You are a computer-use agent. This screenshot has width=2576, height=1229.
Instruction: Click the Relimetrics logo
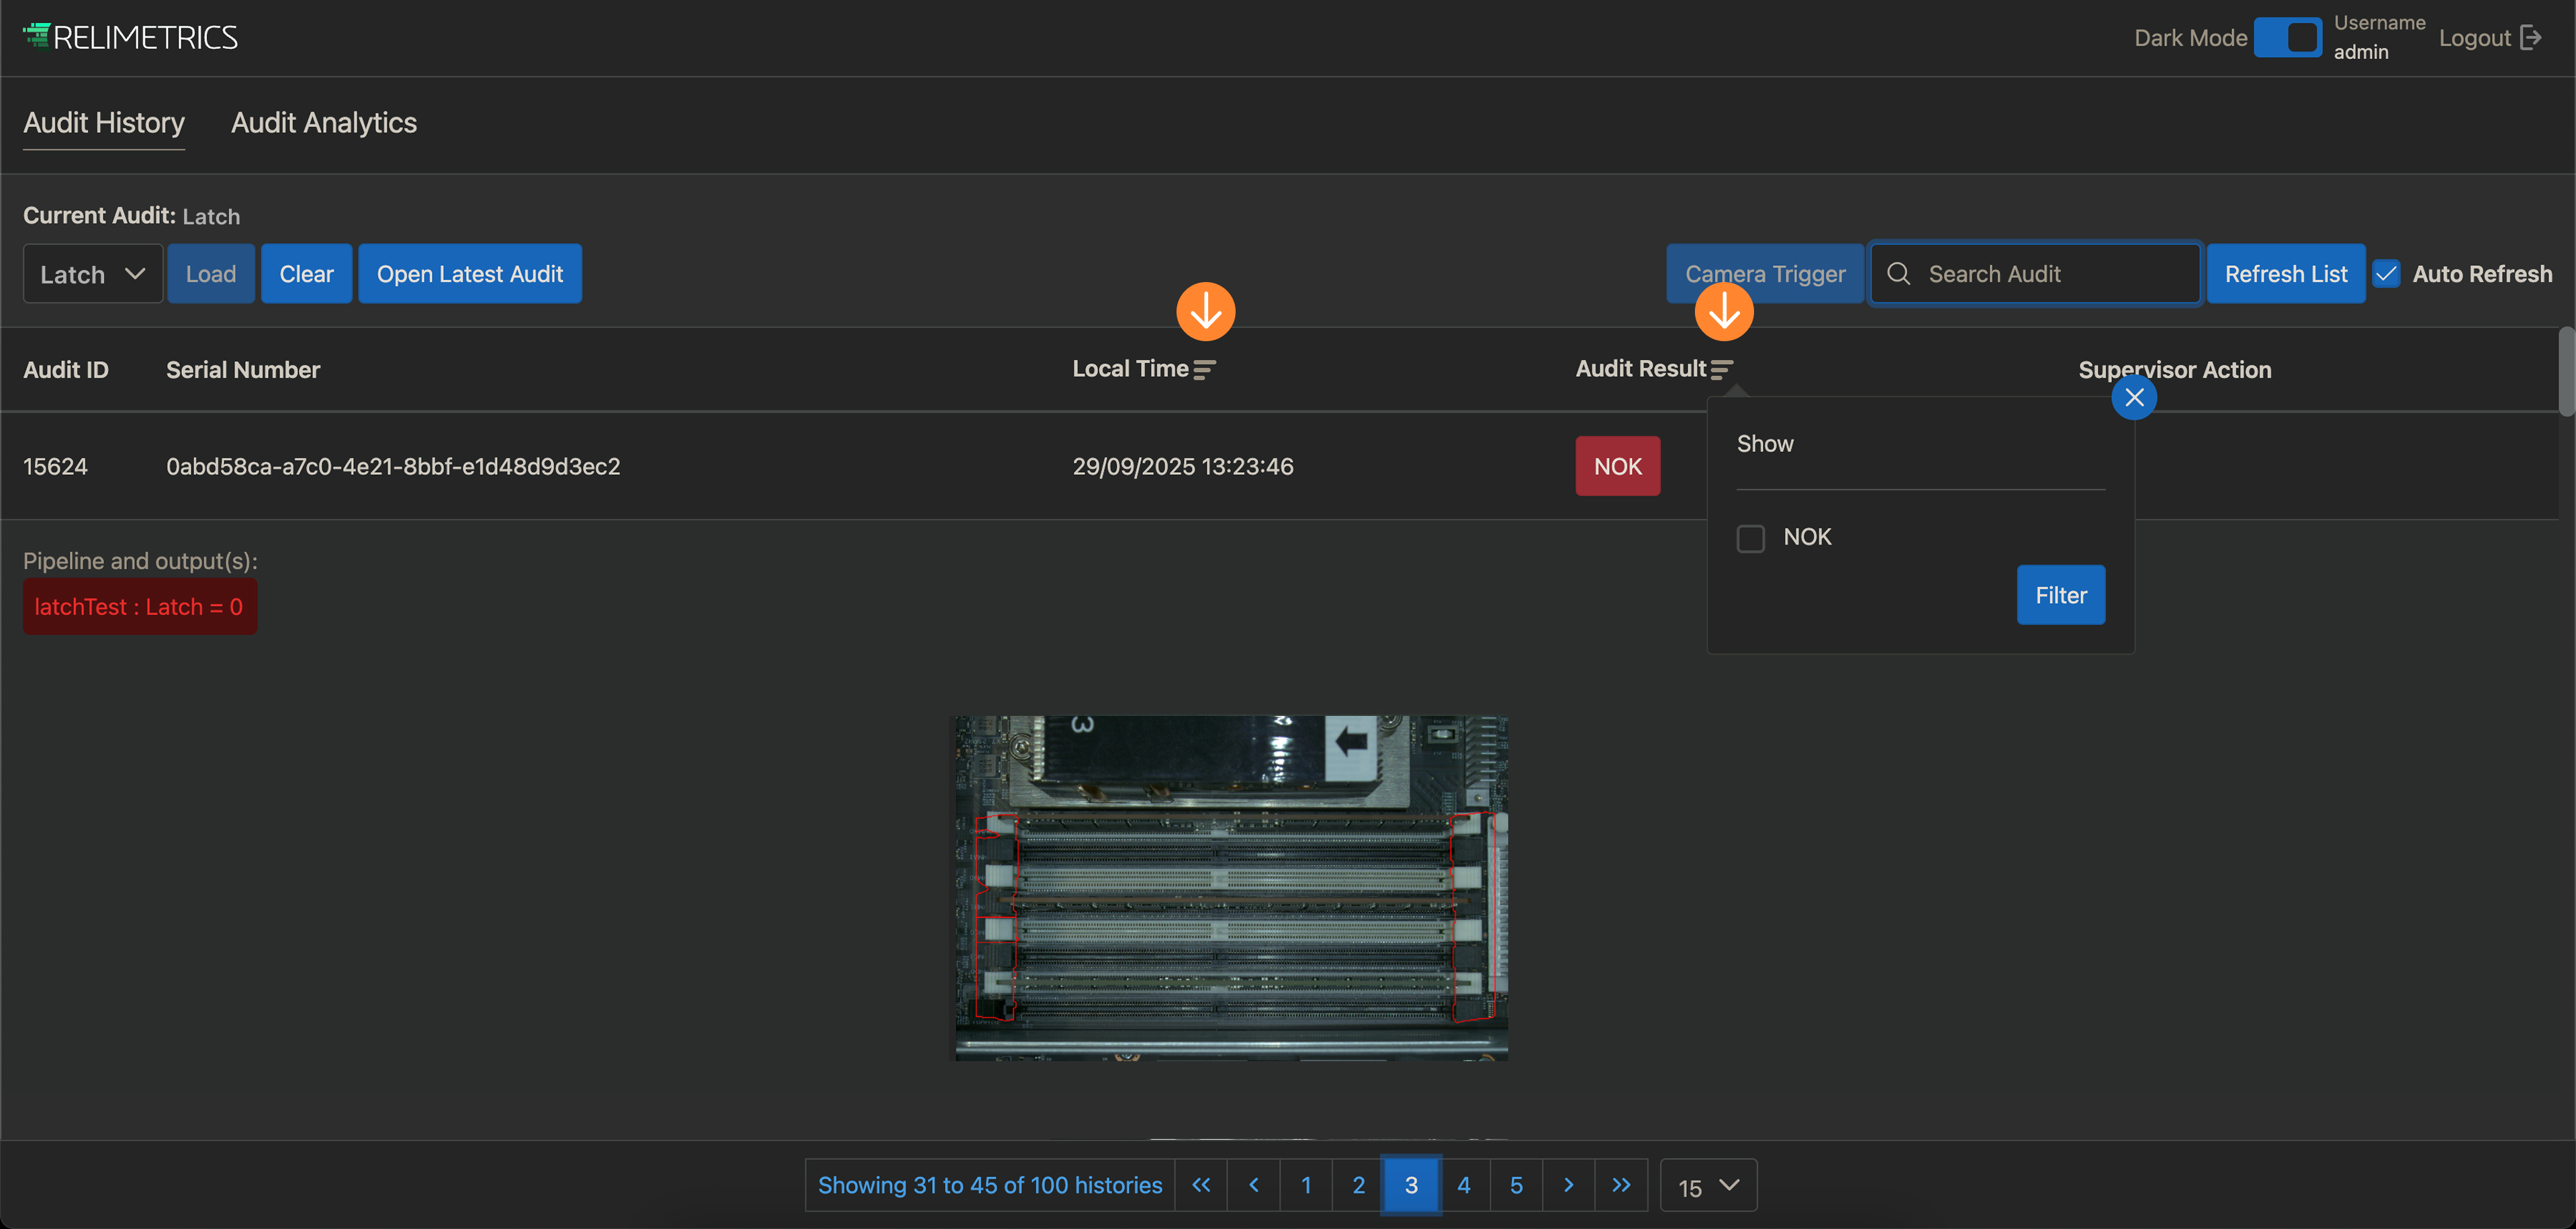(130, 37)
